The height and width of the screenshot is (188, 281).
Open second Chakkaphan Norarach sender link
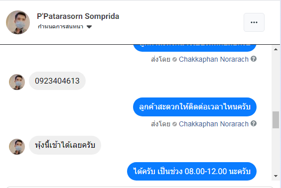(214, 124)
